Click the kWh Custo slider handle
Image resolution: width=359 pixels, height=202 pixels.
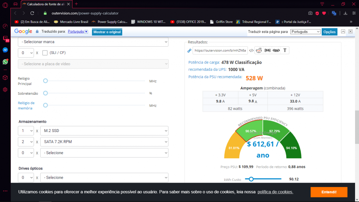pos(251,179)
